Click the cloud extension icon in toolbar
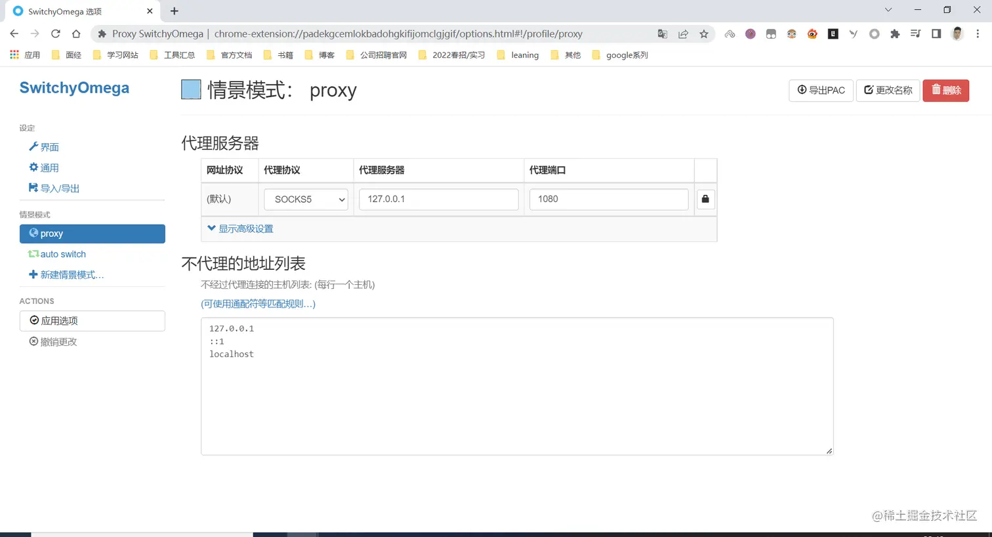 tap(730, 34)
